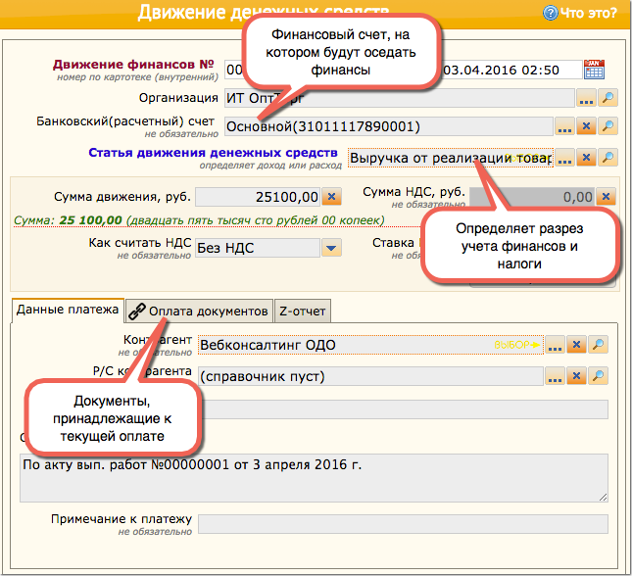632x576 pixels.
Task: Click magnifier for Статья движения денежных средств
Action: 608,158
